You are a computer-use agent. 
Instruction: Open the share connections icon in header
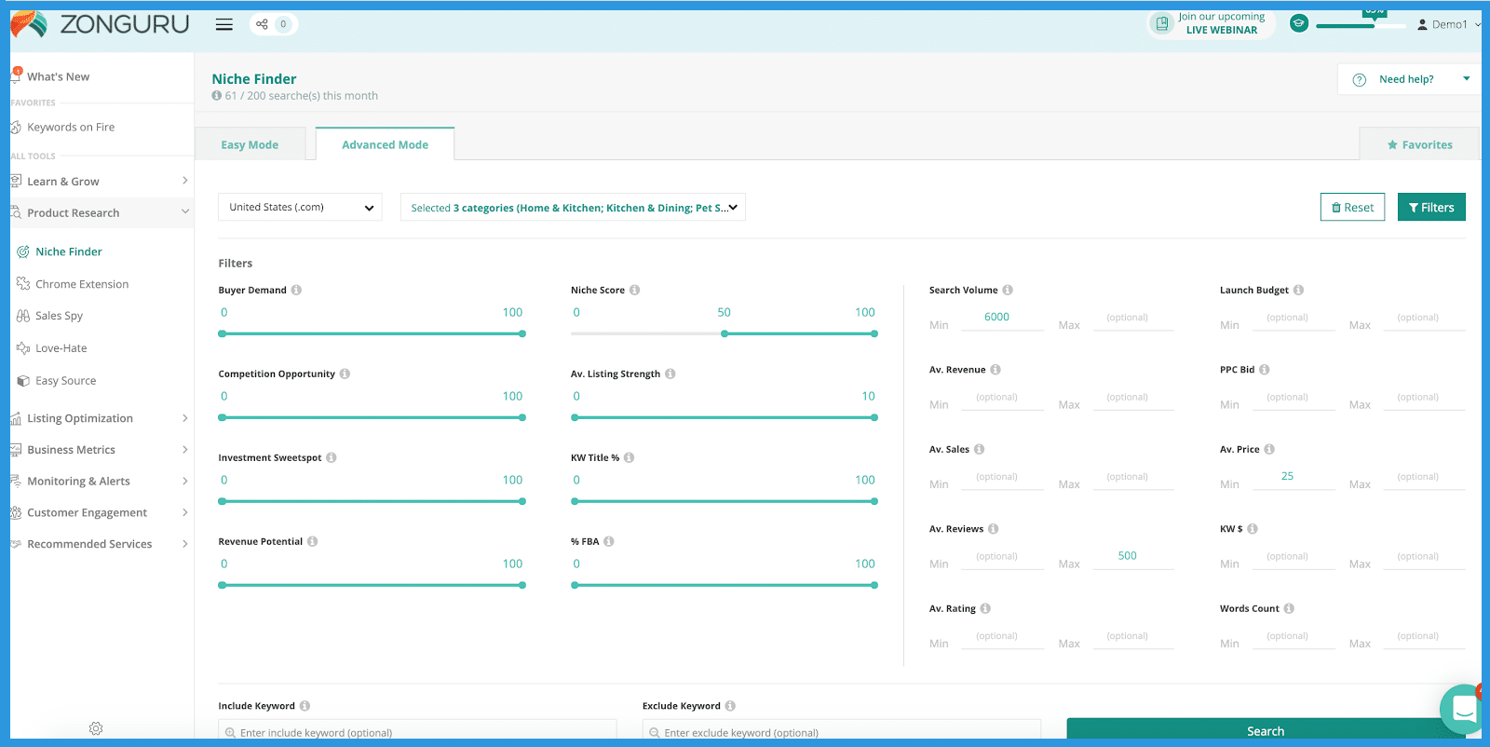tap(263, 24)
